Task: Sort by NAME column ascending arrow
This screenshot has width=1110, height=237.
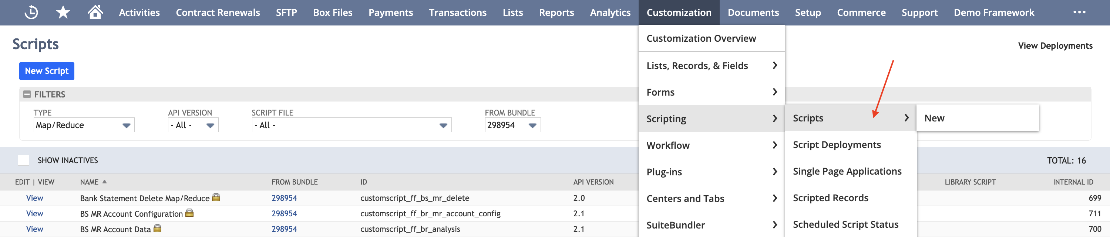Action: click(x=104, y=182)
